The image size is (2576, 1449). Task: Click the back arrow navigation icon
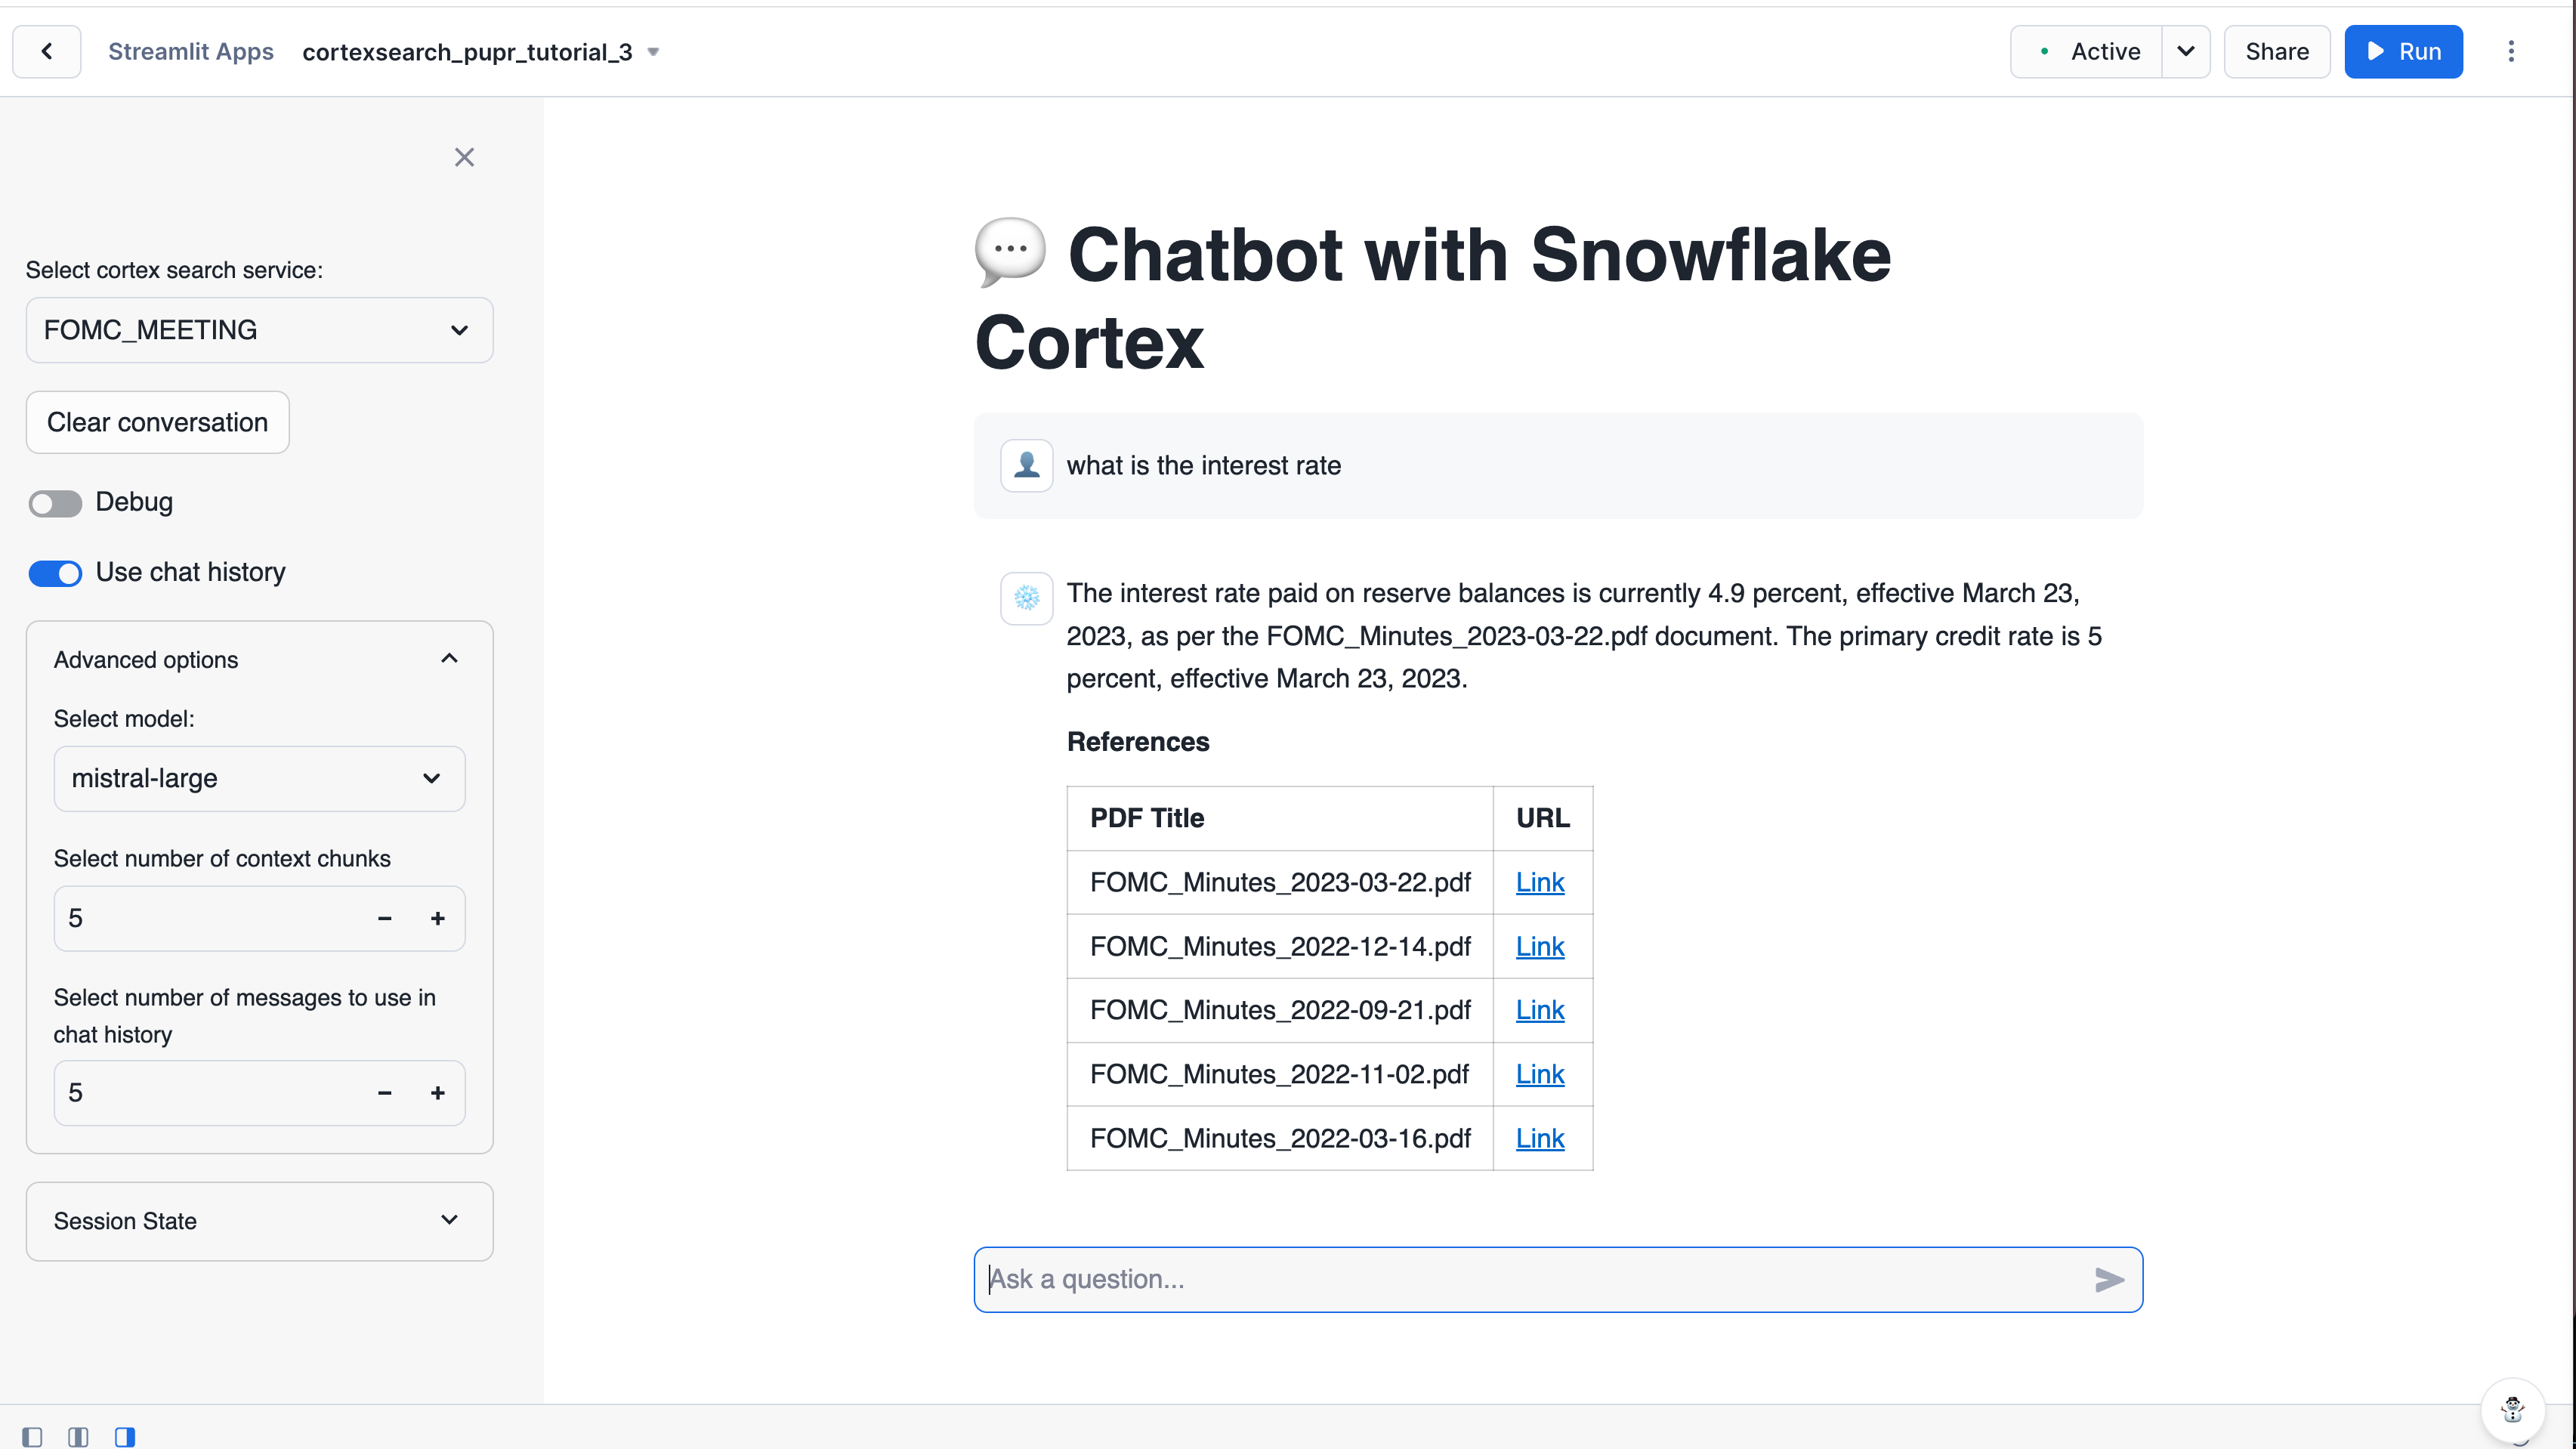pos(48,51)
